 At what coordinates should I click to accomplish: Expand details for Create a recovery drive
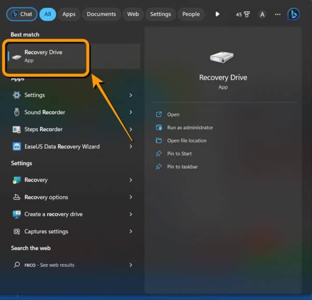(x=131, y=215)
